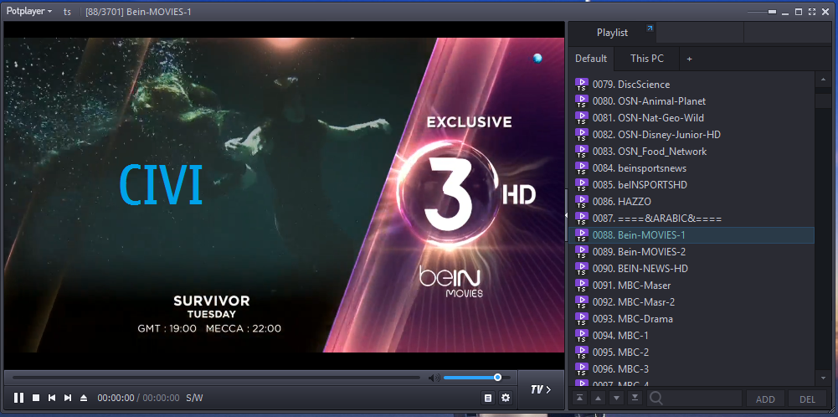838x417 pixels.
Task: Switch to the This PC tab
Action: point(646,59)
